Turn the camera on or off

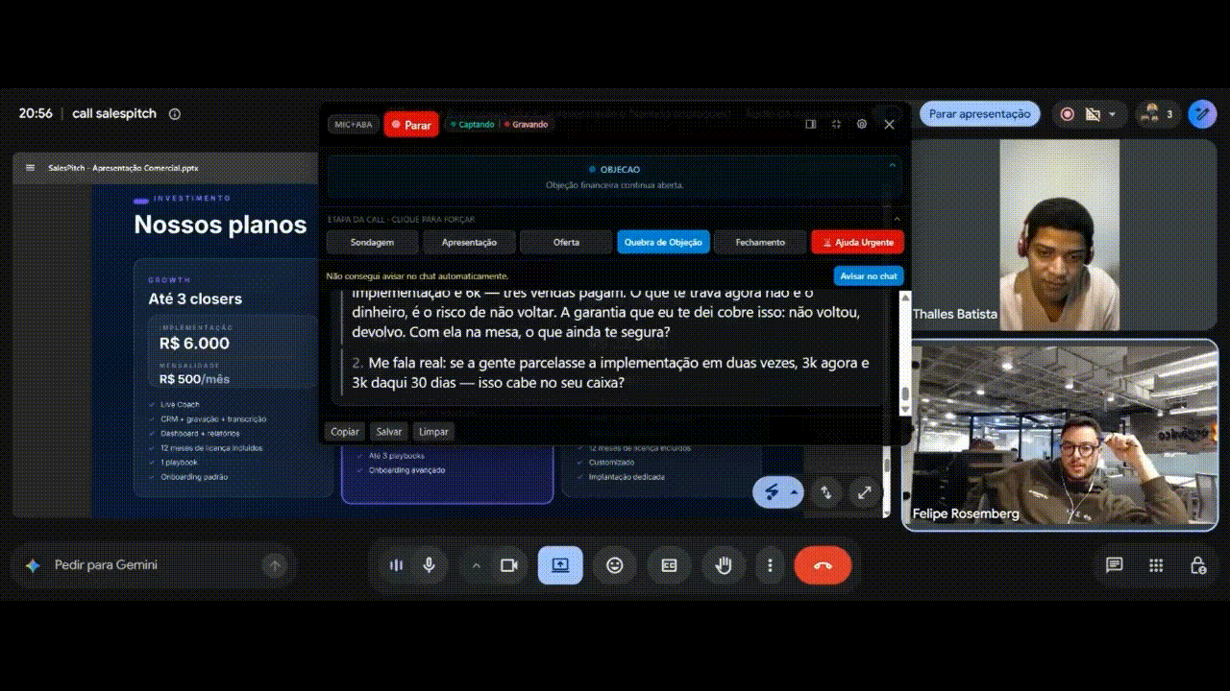[509, 565]
